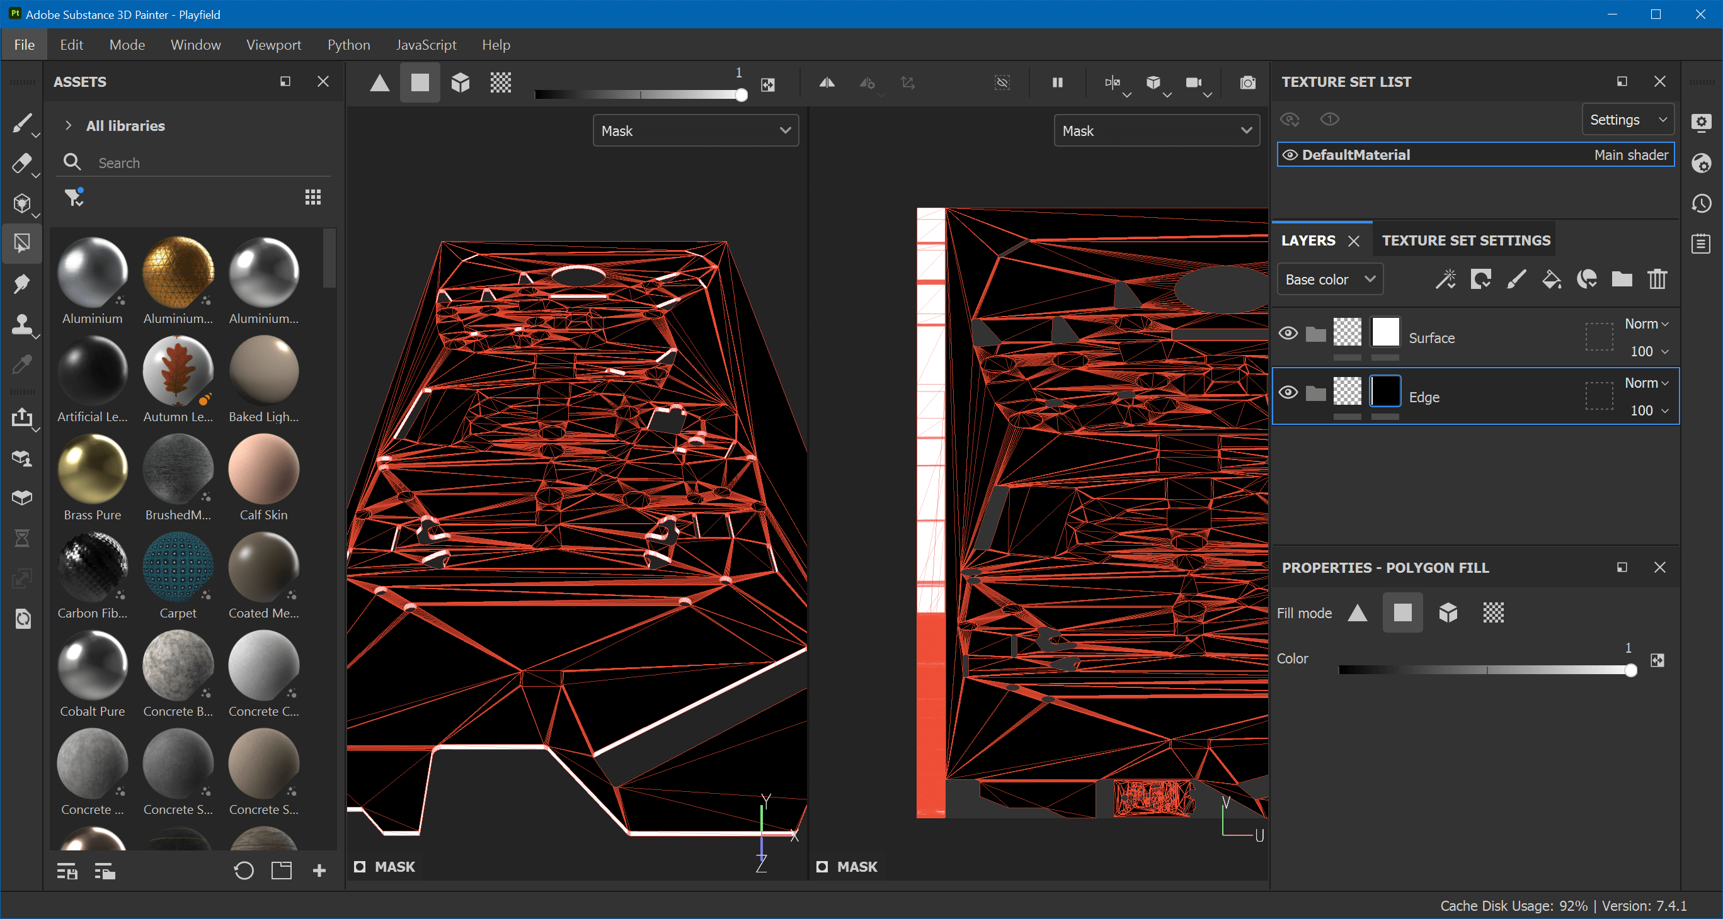Add a new asset with plus button

(319, 870)
